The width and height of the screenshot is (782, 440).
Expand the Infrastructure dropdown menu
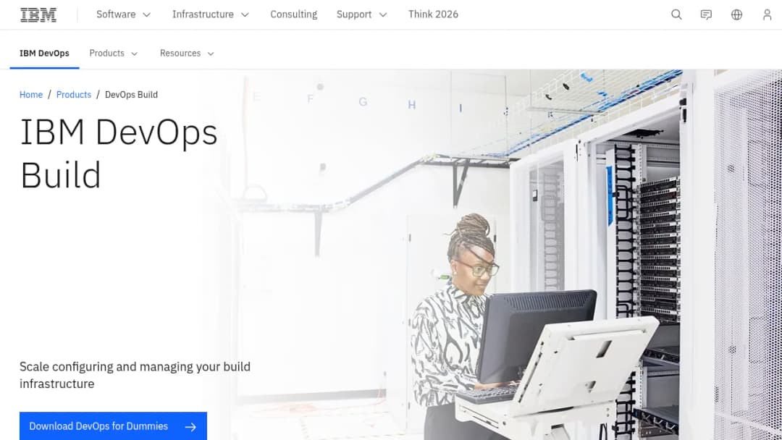(210, 14)
